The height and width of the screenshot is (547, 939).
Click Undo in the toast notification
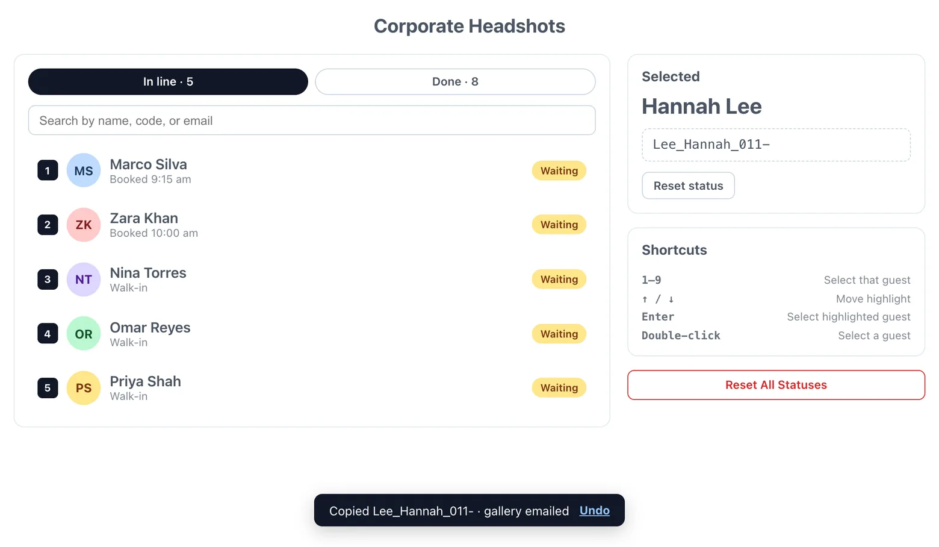coord(595,511)
